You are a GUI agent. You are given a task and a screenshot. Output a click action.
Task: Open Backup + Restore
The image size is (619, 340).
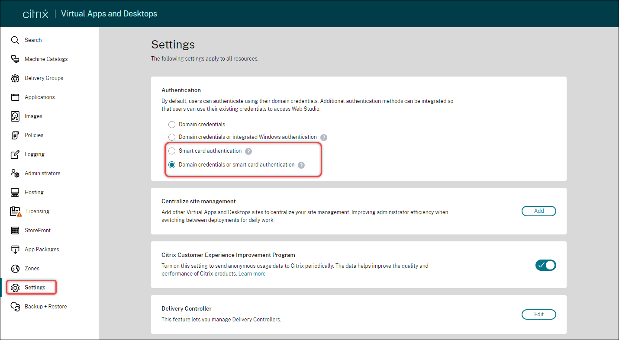pyautogui.click(x=46, y=306)
